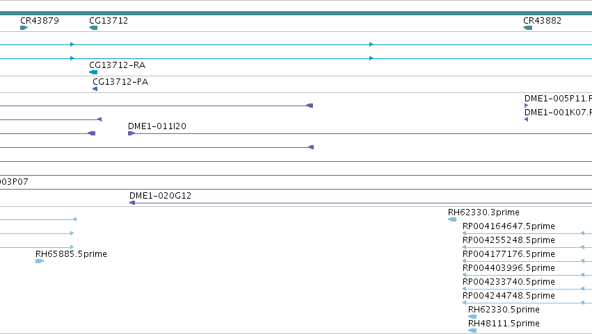Click the DME1-001K07 feature glyph

[527, 119]
